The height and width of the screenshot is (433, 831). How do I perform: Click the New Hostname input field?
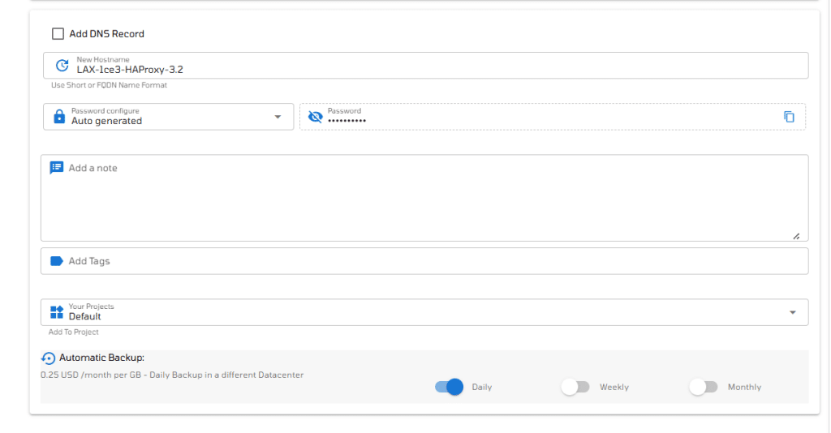point(425,65)
